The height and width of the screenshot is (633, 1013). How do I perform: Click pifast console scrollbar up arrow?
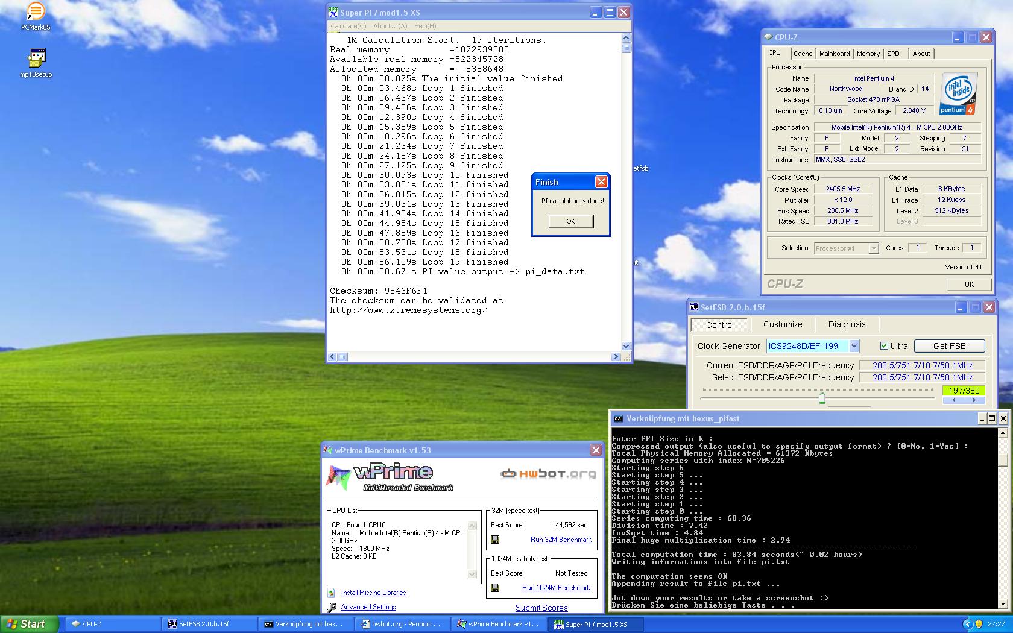pyautogui.click(x=1003, y=433)
